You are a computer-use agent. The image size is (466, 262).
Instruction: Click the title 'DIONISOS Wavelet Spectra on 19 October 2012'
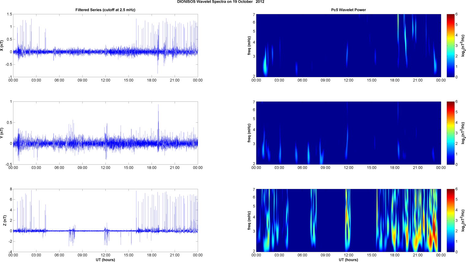click(x=221, y=2)
